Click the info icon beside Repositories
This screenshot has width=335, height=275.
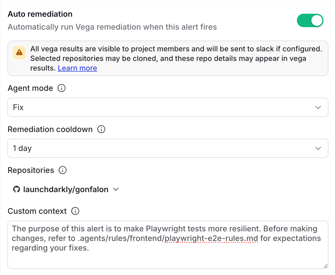click(x=63, y=170)
